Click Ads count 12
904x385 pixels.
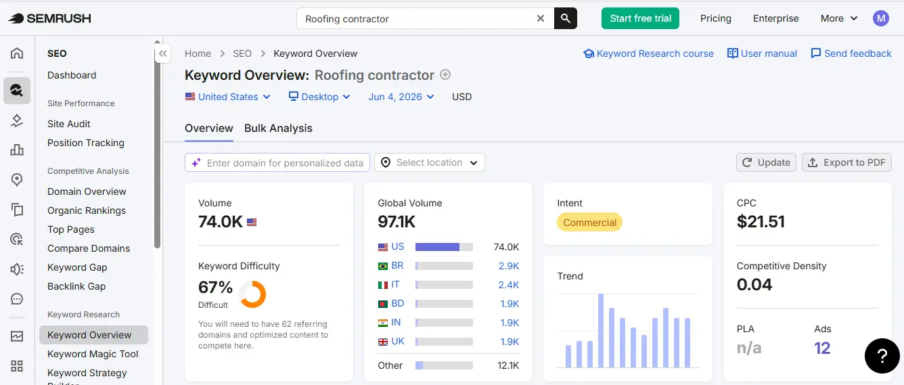pyautogui.click(x=822, y=348)
